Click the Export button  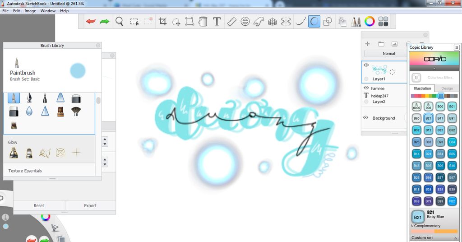click(x=90, y=205)
